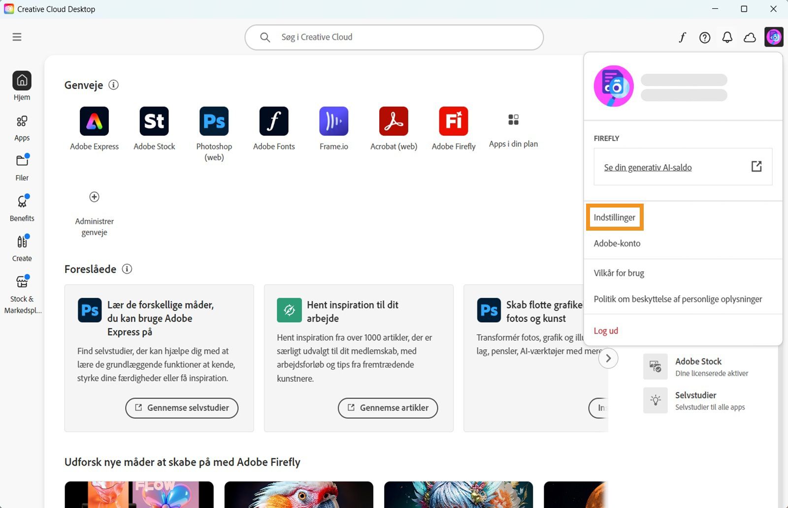Click 'Lær de forskellige måder' card title
This screenshot has height=508, width=788.
(x=161, y=318)
